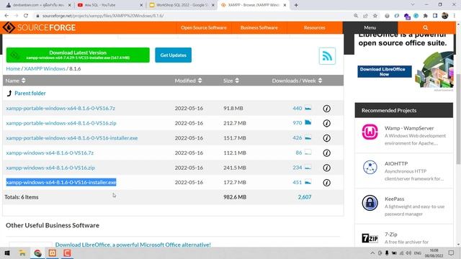The image size is (461, 259).
Task: Bookmark this page with the star
Action: click(x=375, y=16)
